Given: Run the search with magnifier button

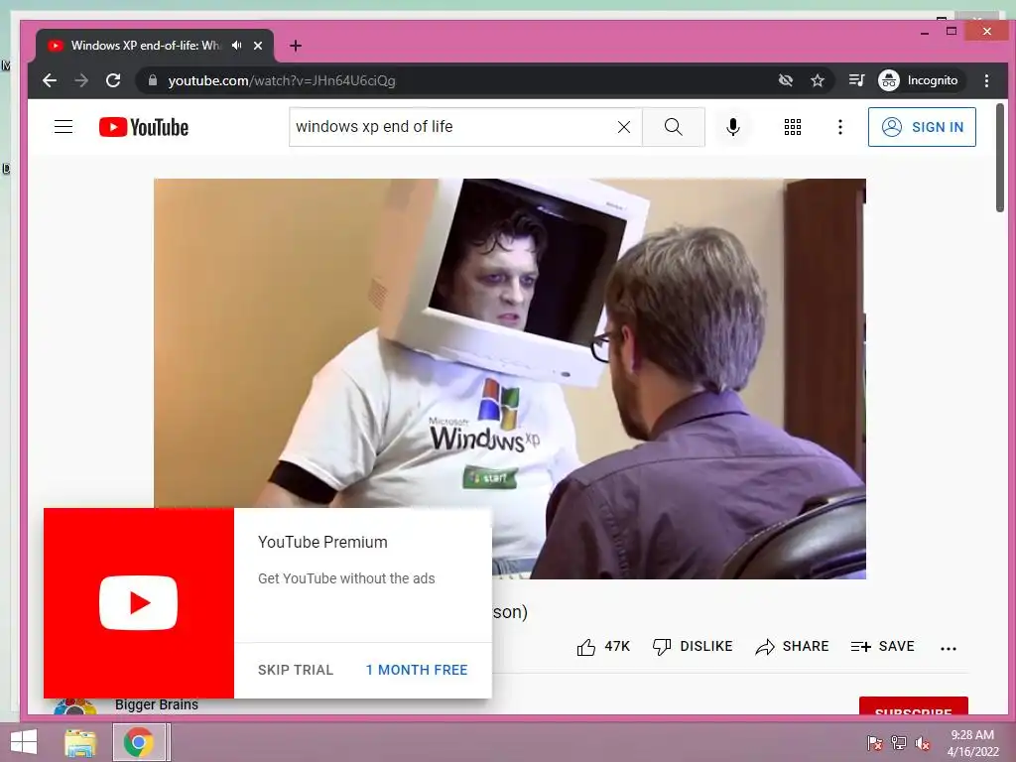Looking at the screenshot, I should pyautogui.click(x=674, y=127).
